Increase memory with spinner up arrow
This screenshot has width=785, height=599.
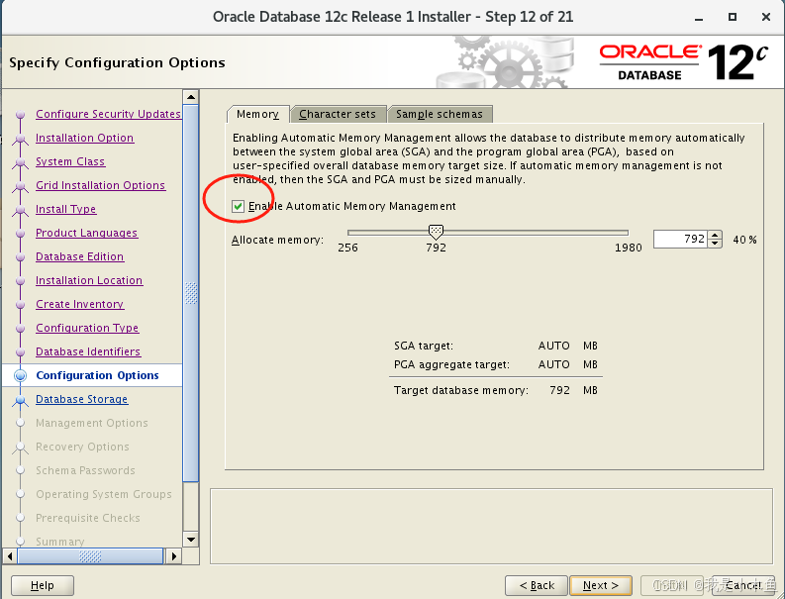716,235
